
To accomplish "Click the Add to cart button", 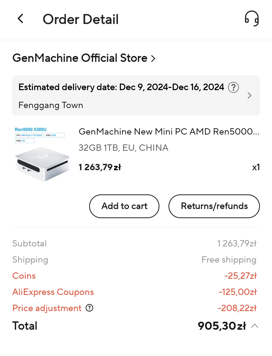I will click(x=124, y=206).
